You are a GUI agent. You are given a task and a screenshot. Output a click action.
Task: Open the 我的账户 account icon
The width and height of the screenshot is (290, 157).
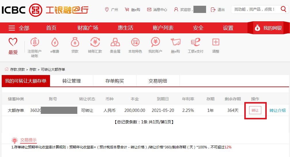tap(155, 42)
